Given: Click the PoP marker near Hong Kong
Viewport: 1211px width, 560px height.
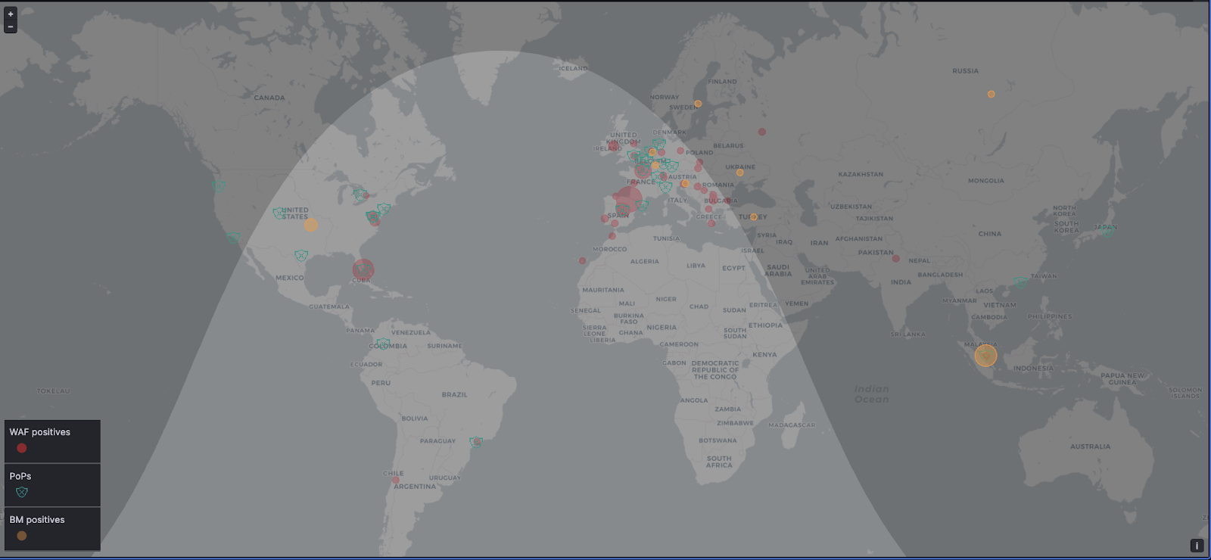Looking at the screenshot, I should click(1020, 283).
